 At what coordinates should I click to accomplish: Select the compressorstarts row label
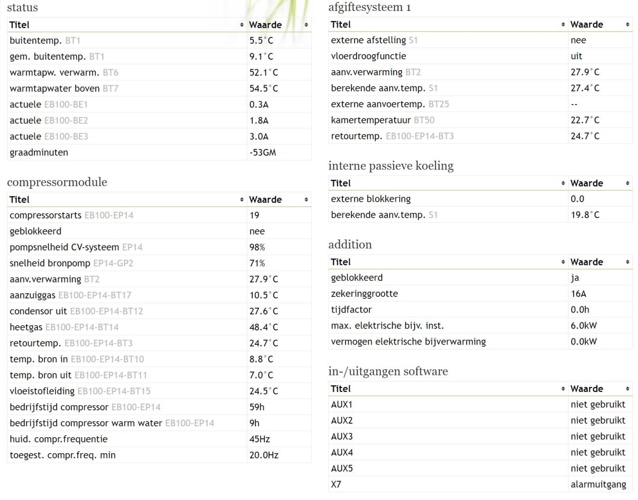click(x=45, y=215)
